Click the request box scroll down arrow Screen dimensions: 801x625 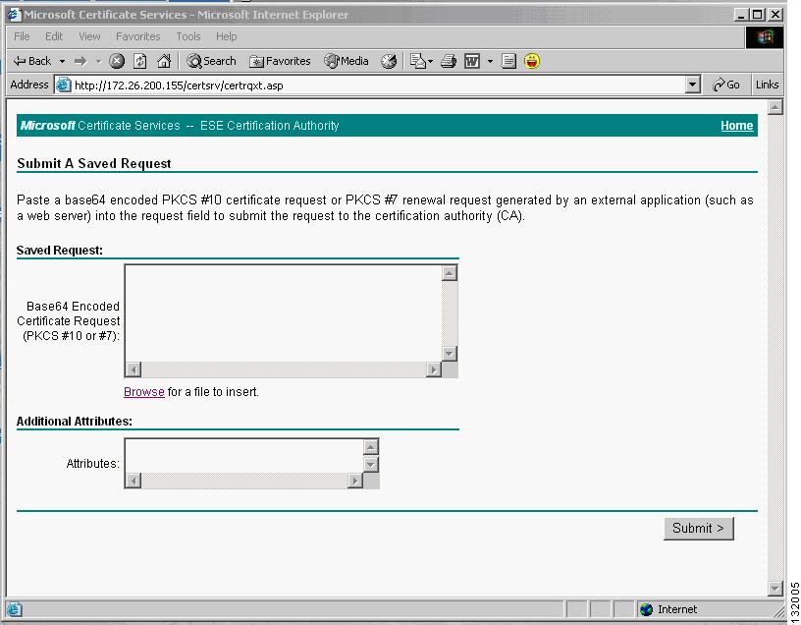click(449, 354)
